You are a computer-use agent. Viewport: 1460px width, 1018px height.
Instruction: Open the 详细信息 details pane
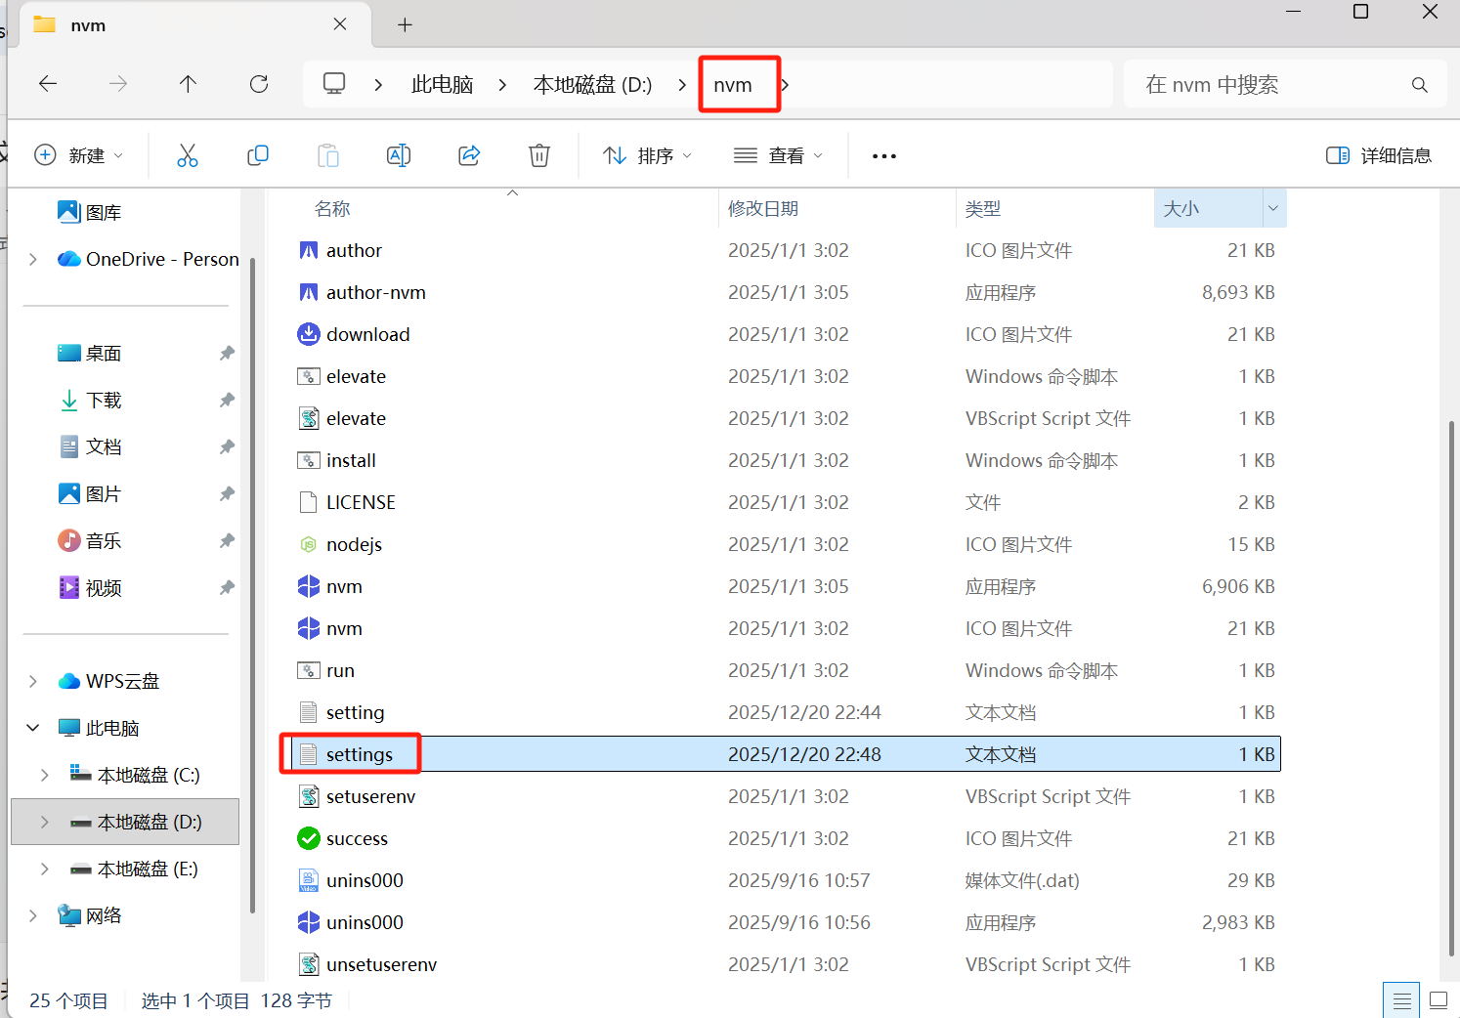(1378, 155)
